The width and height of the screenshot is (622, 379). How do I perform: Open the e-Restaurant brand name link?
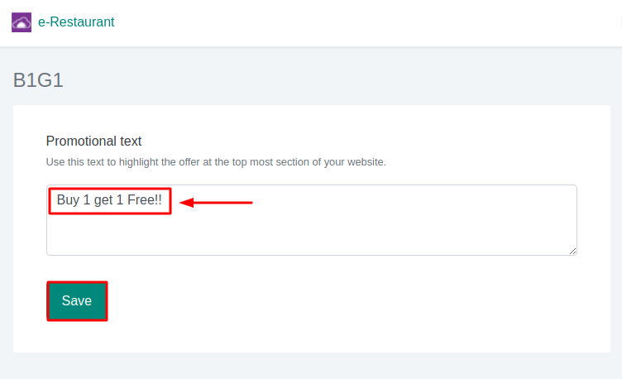(76, 22)
